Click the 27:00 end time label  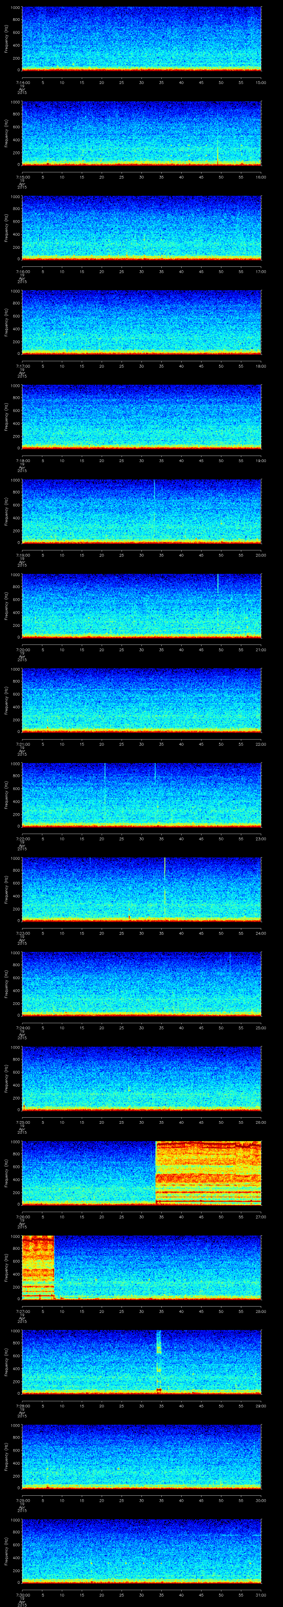[261, 1216]
